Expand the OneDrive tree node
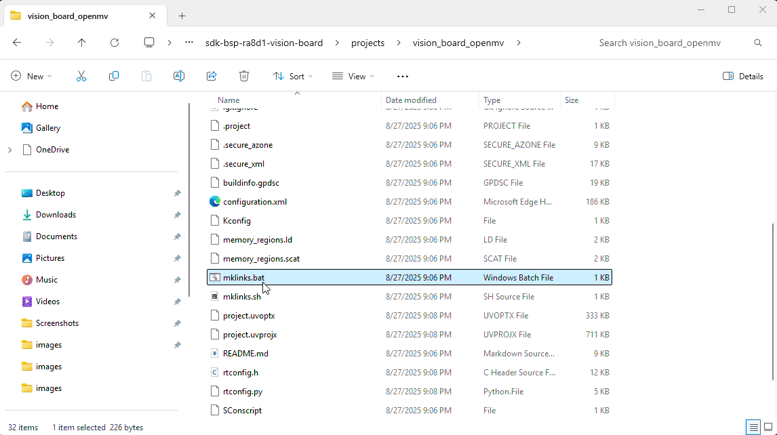The height and width of the screenshot is (435, 777). point(9,150)
